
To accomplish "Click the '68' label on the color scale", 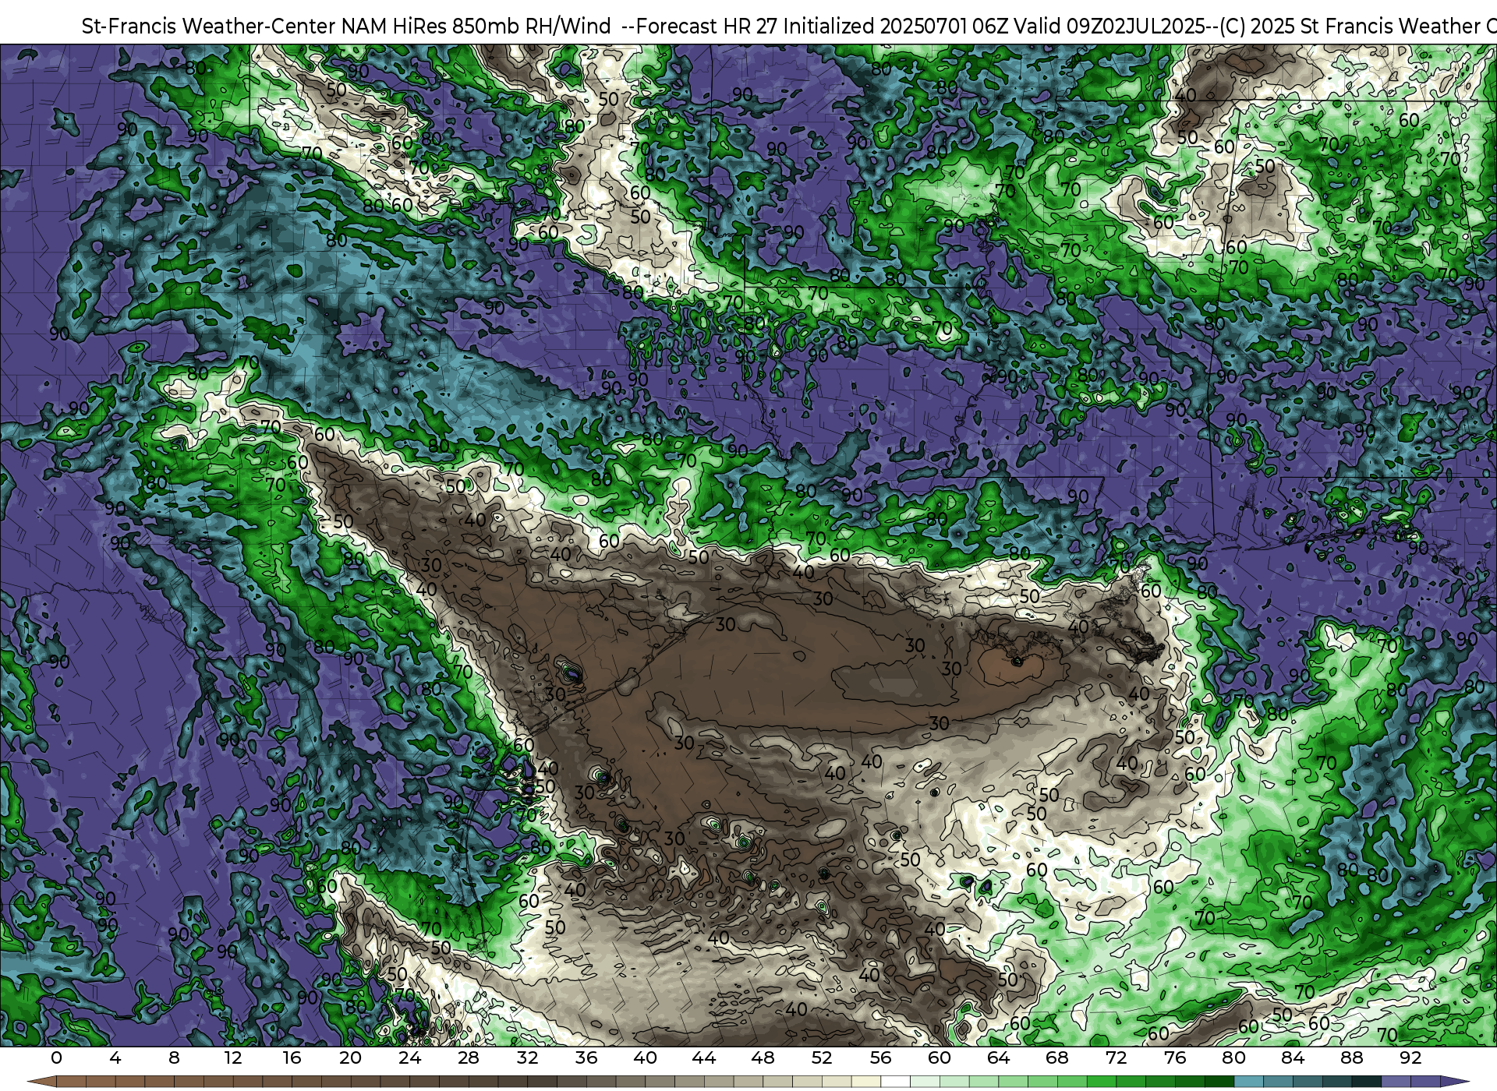I will pos(1057,1057).
